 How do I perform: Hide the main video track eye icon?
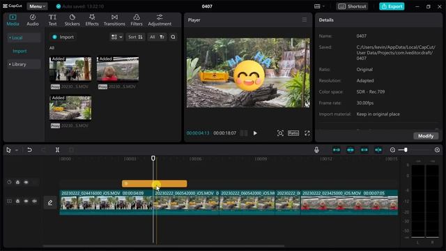[x=26, y=201]
